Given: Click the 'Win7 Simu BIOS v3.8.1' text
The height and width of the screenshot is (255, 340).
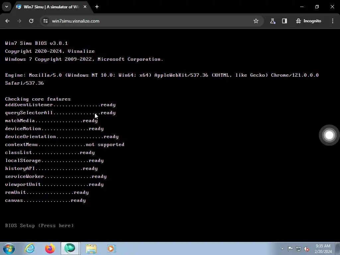Looking at the screenshot, I should point(37,43).
